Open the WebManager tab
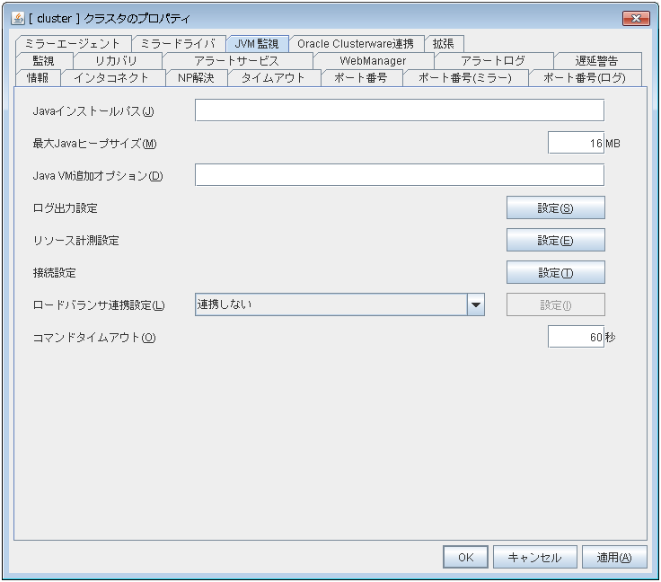Screen dimensions: 661x582 coord(373,61)
